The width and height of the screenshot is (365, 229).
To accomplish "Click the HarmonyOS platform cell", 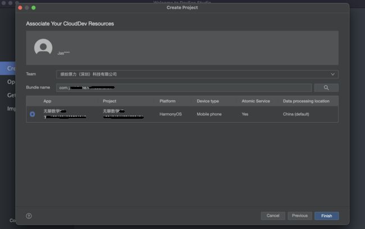I will click(x=171, y=114).
